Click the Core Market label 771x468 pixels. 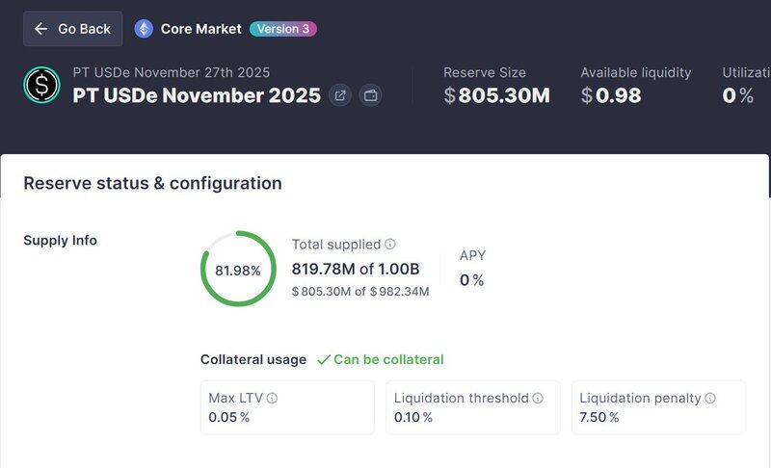click(x=201, y=29)
